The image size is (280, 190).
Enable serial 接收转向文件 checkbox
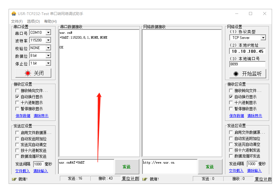pyautogui.click(x=17, y=91)
